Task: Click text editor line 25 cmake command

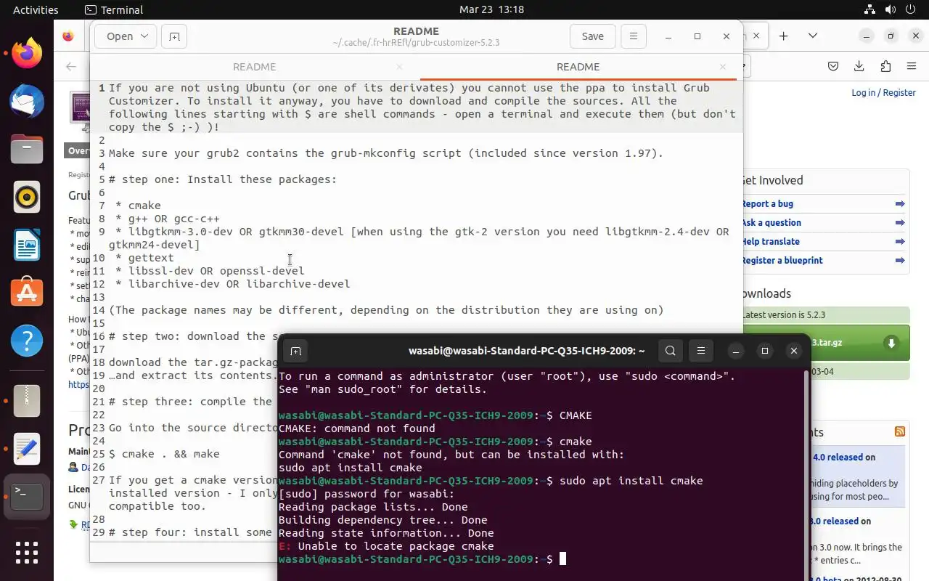Action: [x=164, y=454]
